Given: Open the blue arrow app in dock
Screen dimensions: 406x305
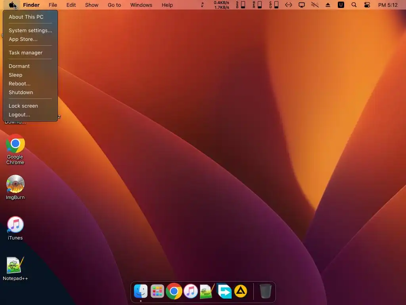Looking at the screenshot, I should 224,291.
